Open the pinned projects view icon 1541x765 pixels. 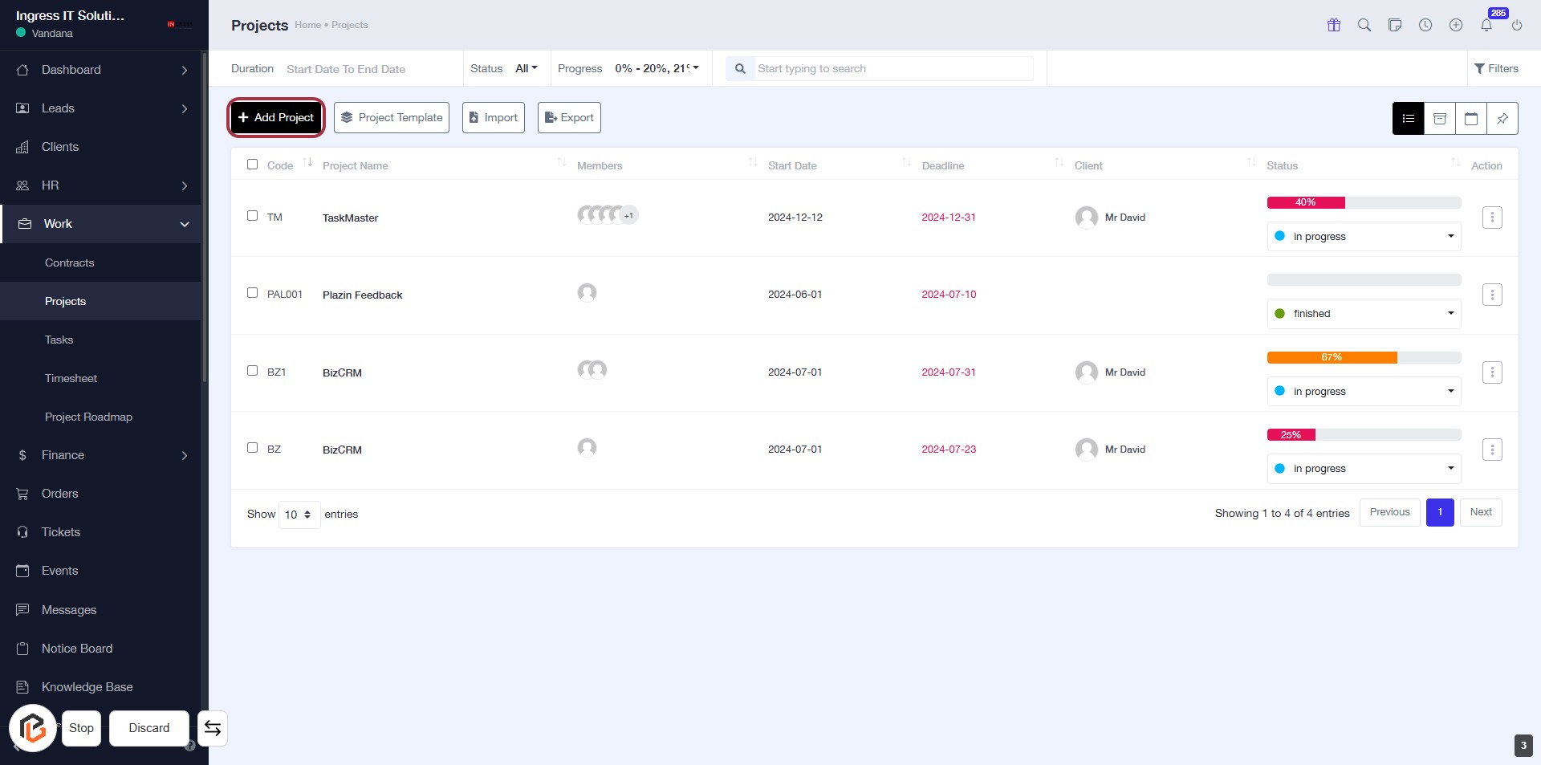pos(1502,119)
